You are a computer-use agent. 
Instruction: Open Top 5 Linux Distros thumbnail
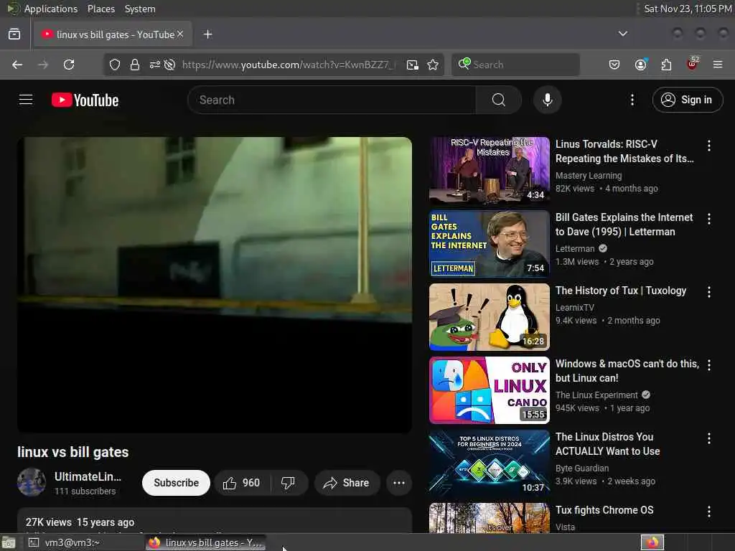pos(489,463)
